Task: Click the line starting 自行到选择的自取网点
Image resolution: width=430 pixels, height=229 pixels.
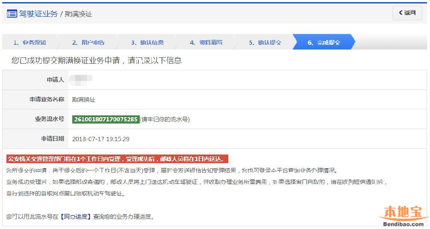Action: tap(66, 194)
